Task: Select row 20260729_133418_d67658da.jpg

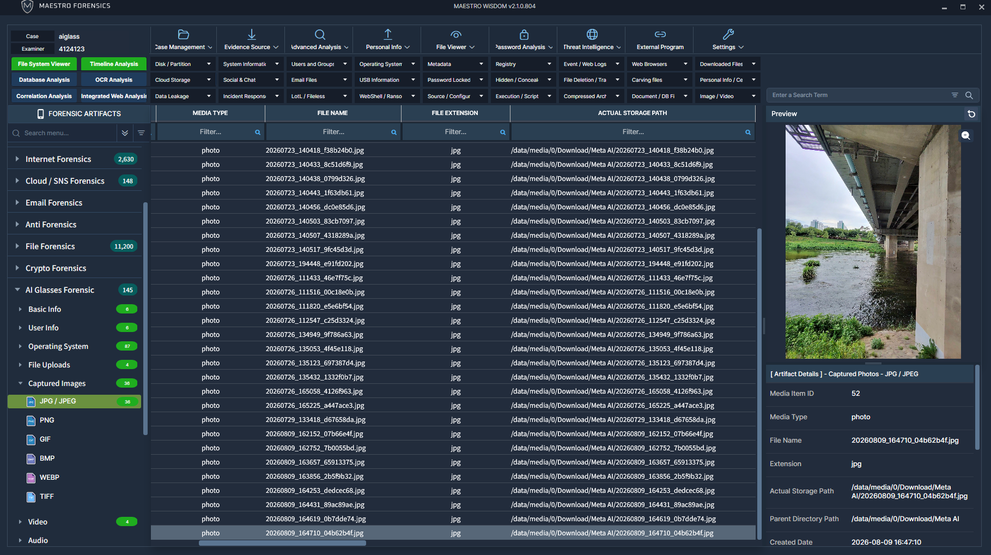Action: click(453, 420)
